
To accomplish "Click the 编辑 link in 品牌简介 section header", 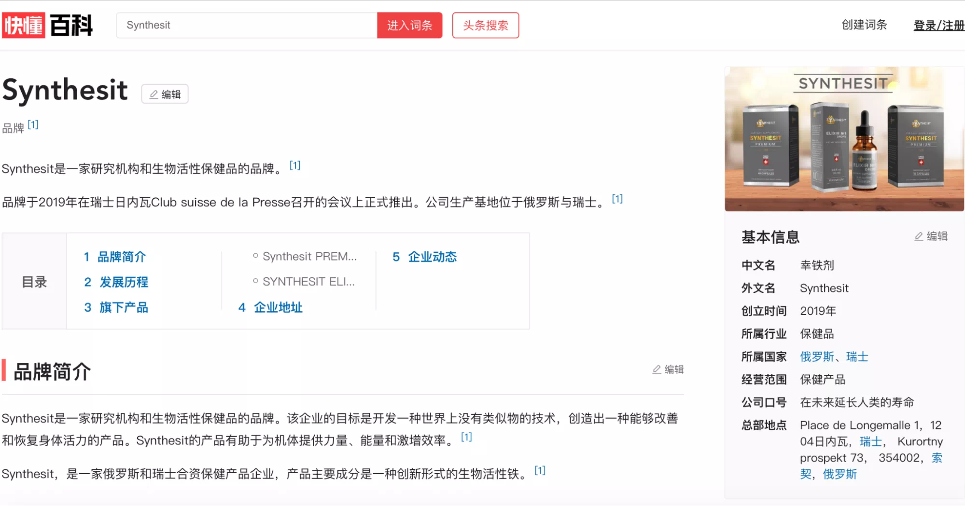I will (668, 369).
